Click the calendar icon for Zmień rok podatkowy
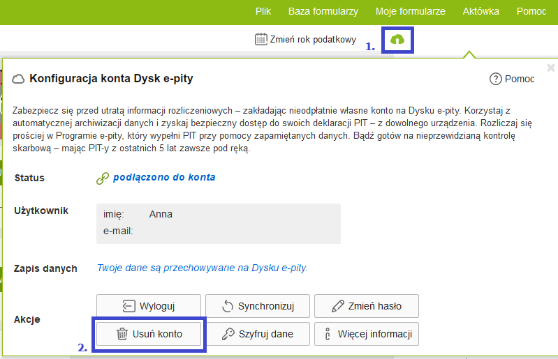Screen dimensions: 558x359 261,39
